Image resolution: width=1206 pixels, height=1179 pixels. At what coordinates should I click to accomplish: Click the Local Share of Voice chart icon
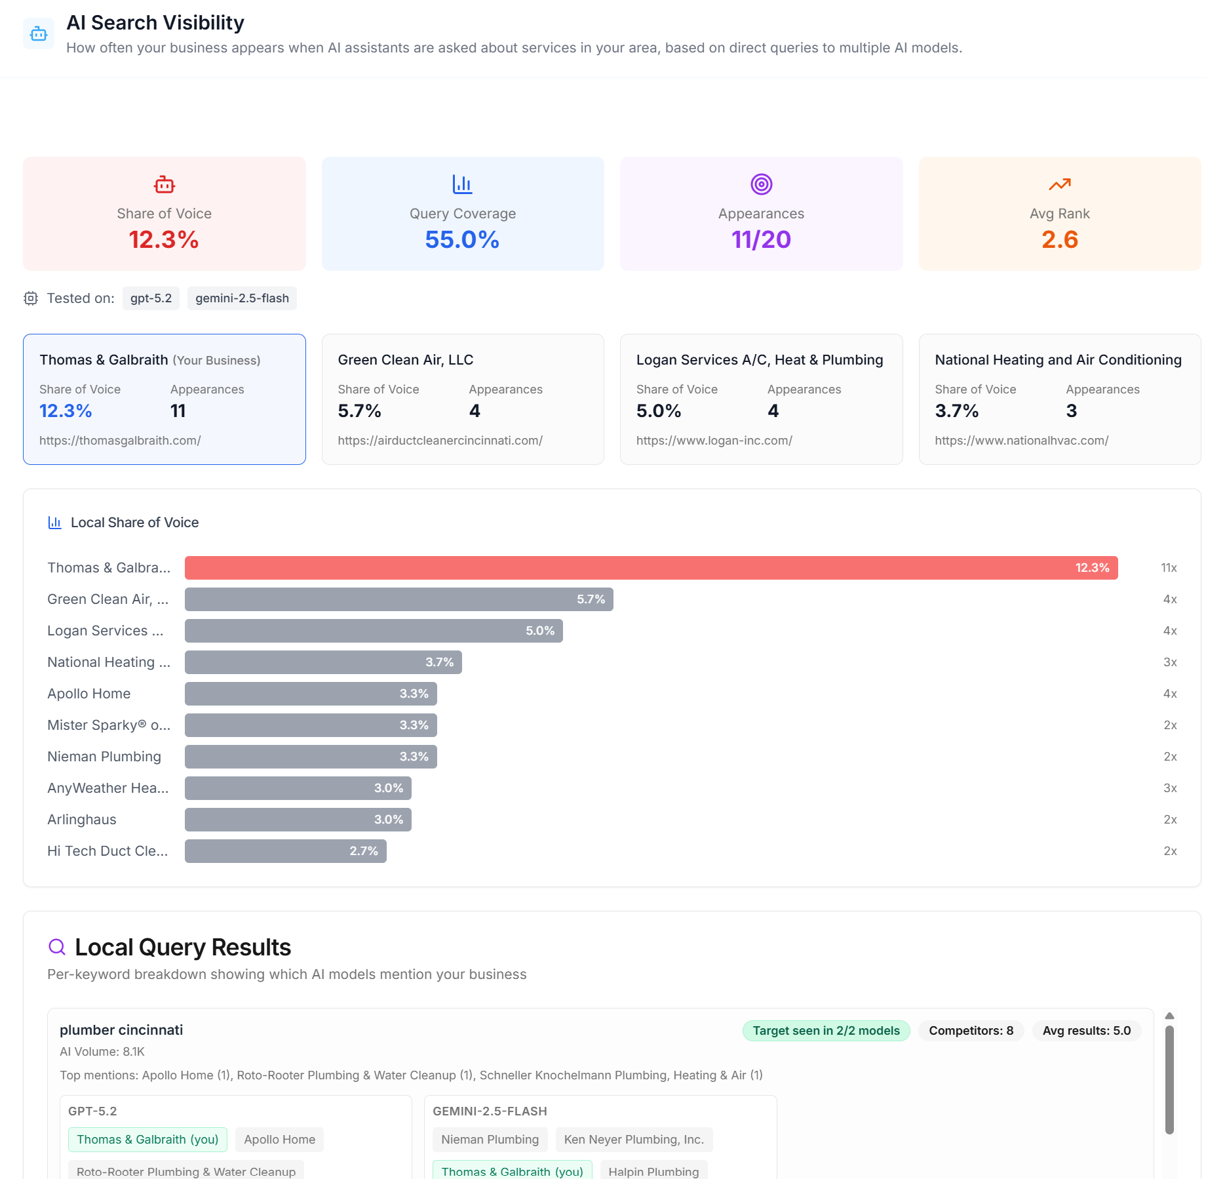[55, 522]
